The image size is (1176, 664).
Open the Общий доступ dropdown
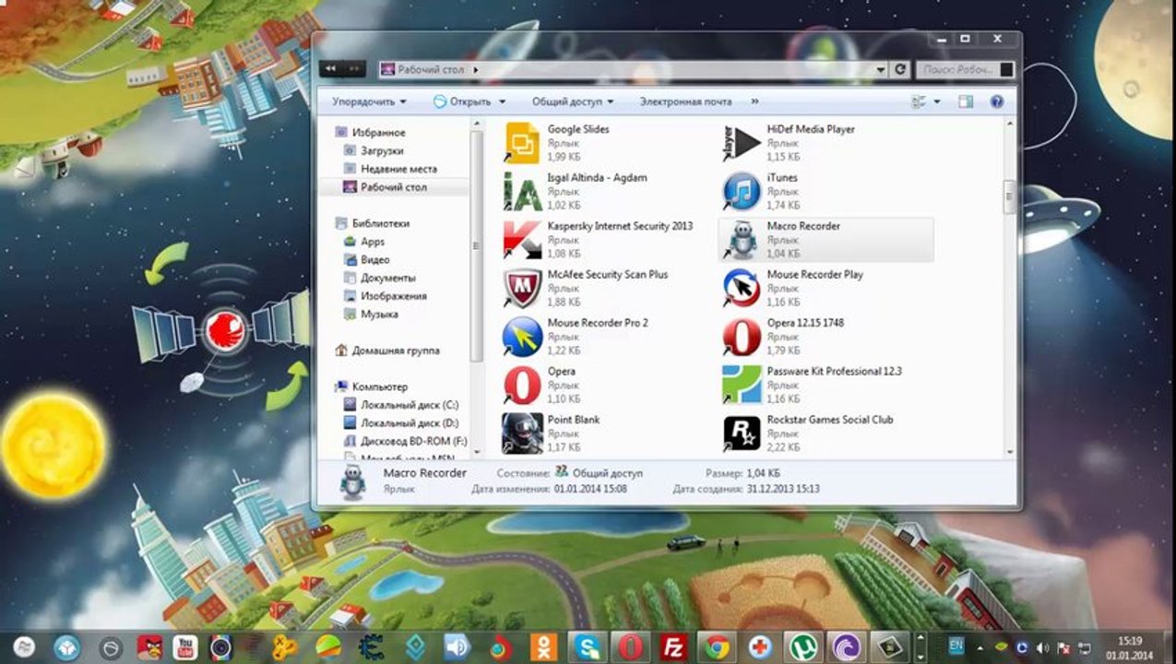[x=572, y=101]
